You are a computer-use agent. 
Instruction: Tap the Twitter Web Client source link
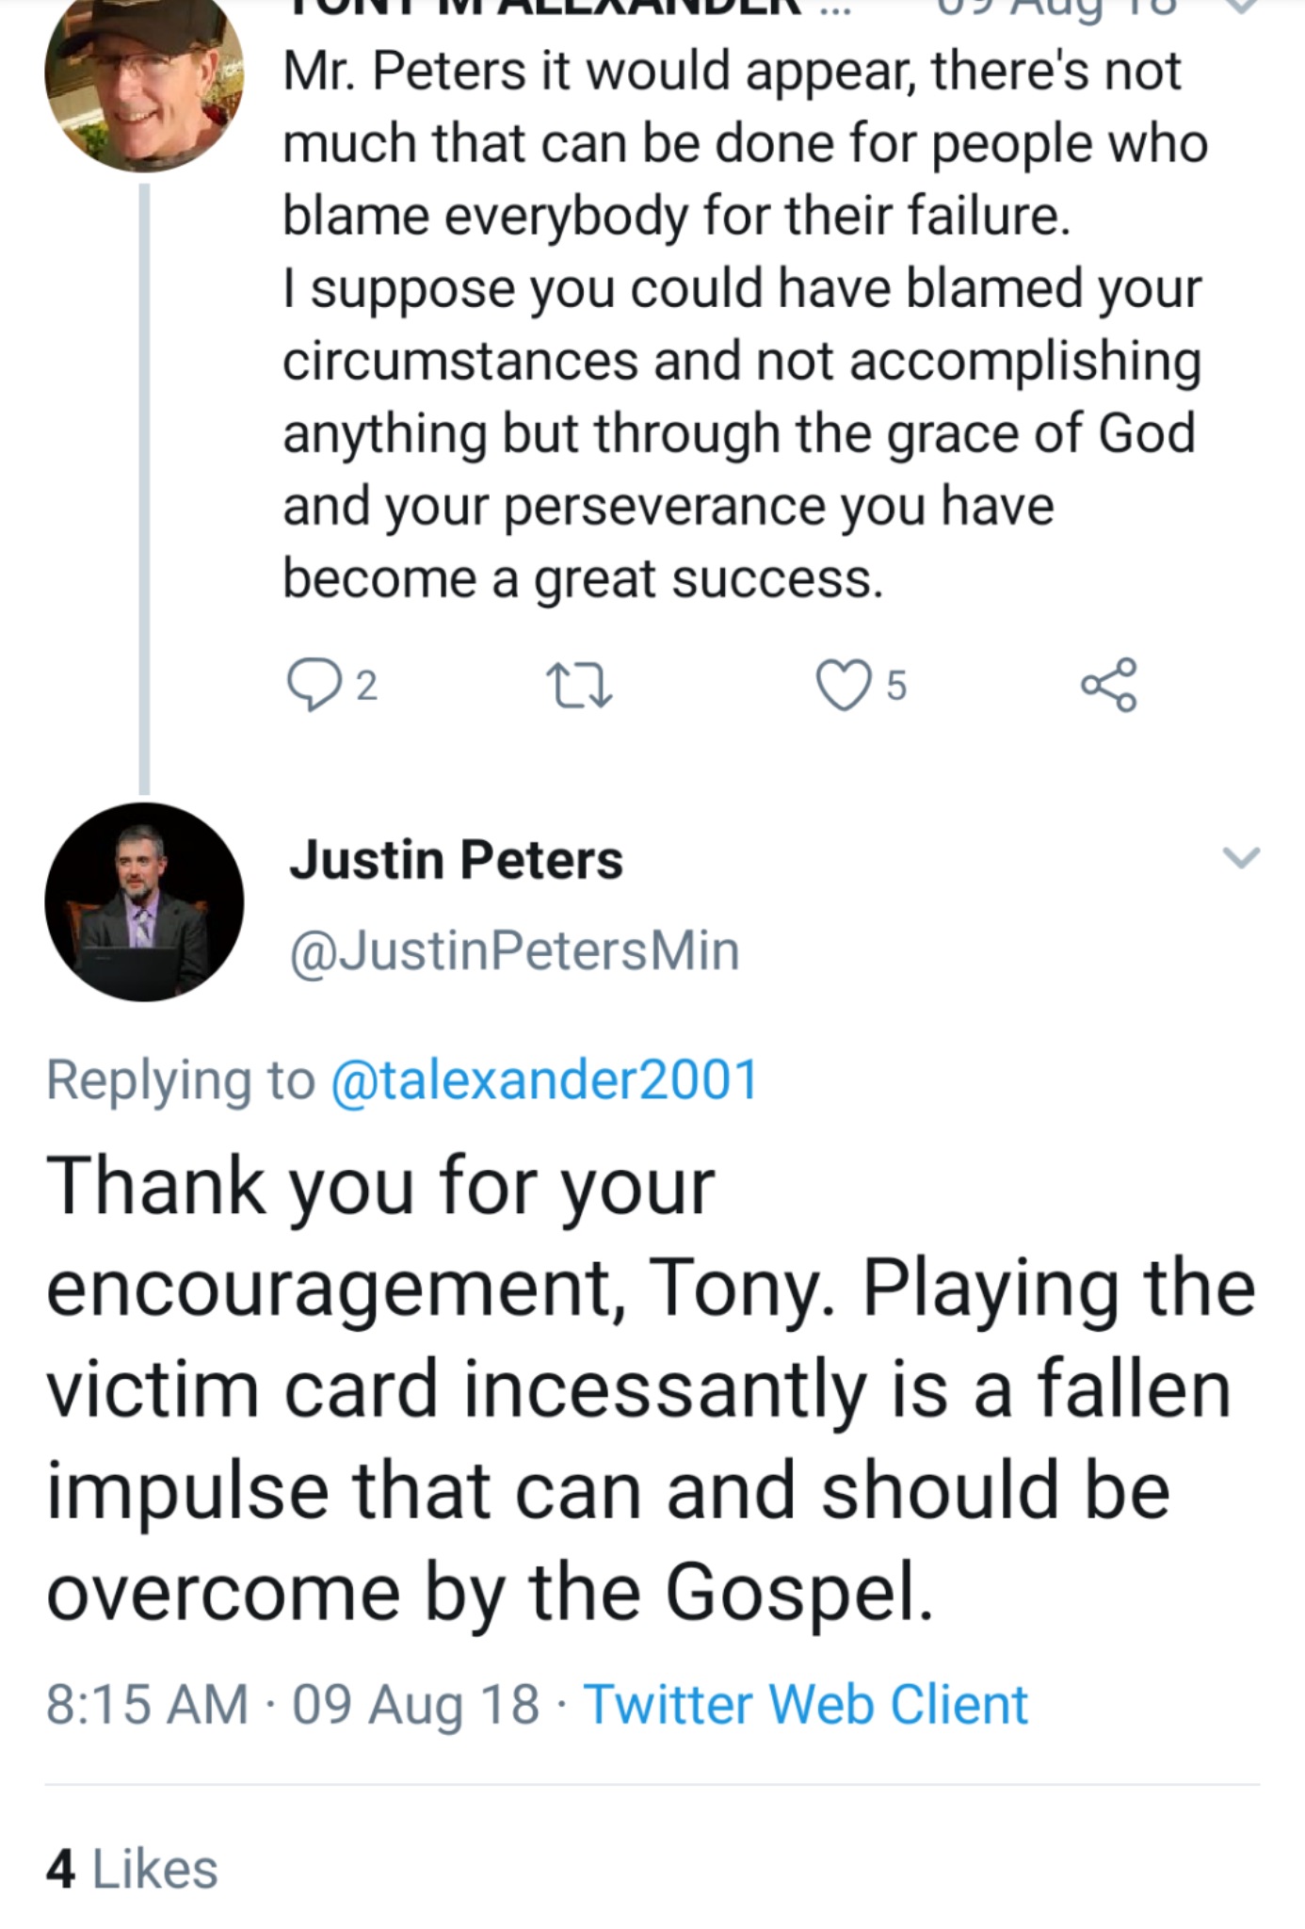pos(805,1704)
